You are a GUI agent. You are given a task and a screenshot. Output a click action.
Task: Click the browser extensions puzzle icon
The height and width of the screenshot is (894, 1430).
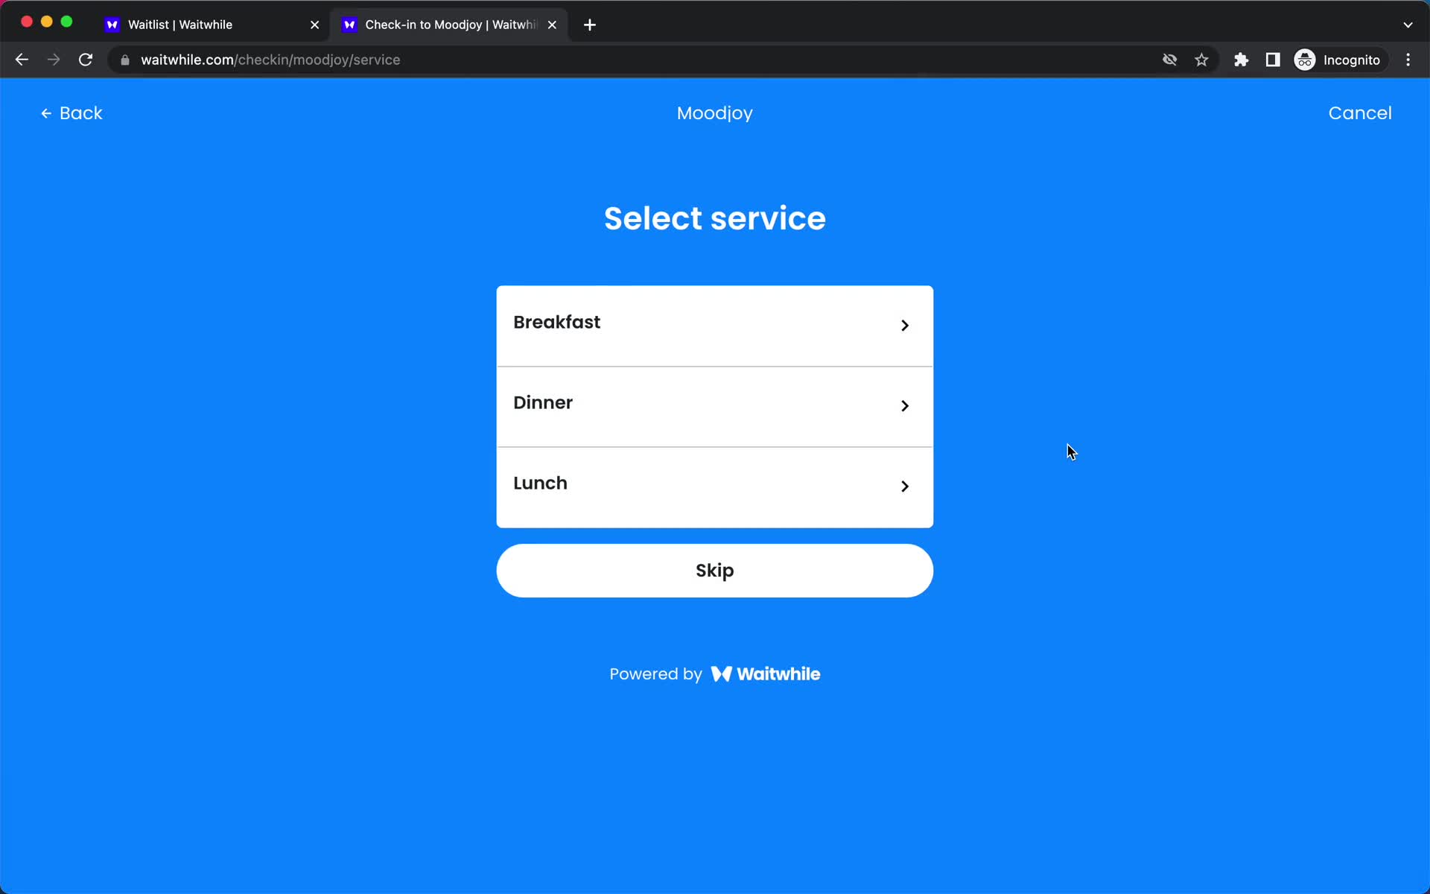(x=1242, y=60)
